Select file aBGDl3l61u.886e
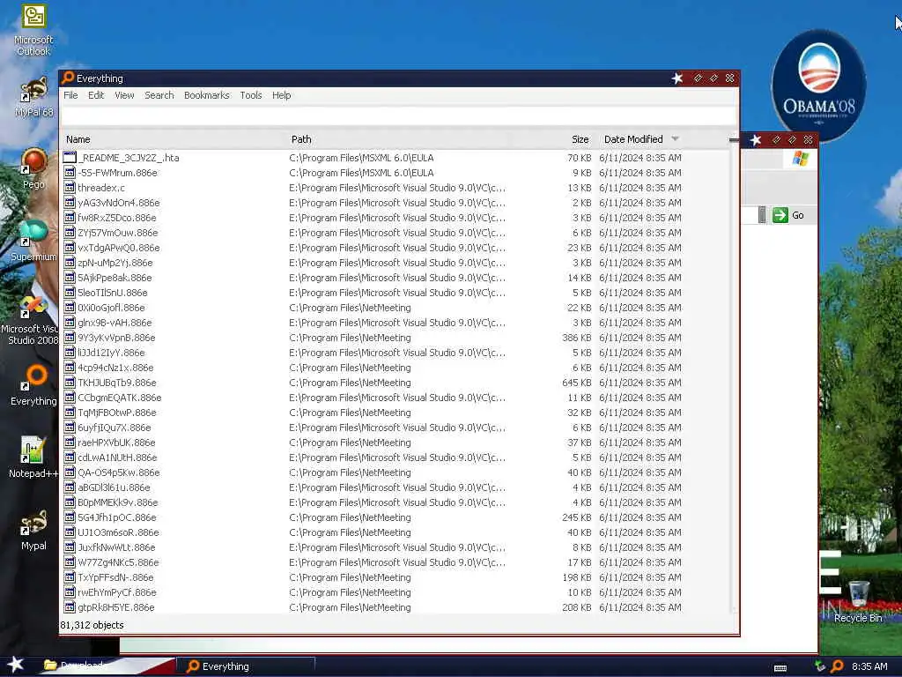The height and width of the screenshot is (677, 902). pos(114,487)
